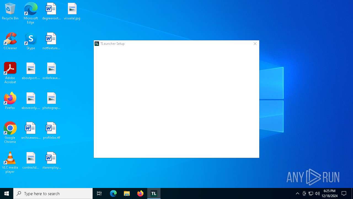Launch Microsoft Edge from the taskbar
Viewport: 353px width, 199px height.
113,193
